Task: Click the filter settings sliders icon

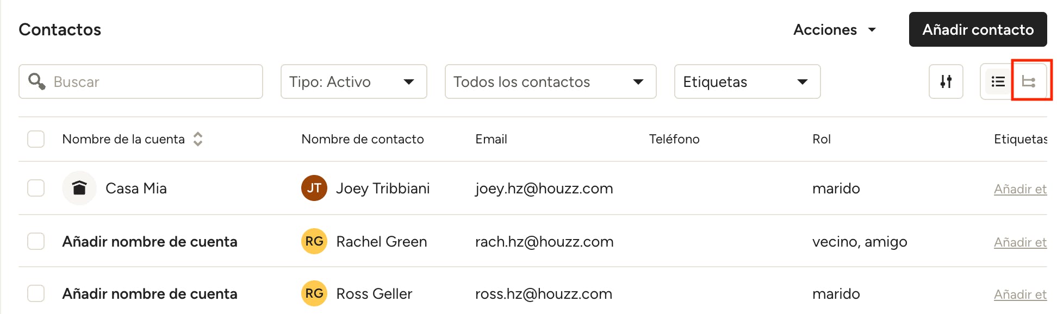Action: [x=946, y=81]
